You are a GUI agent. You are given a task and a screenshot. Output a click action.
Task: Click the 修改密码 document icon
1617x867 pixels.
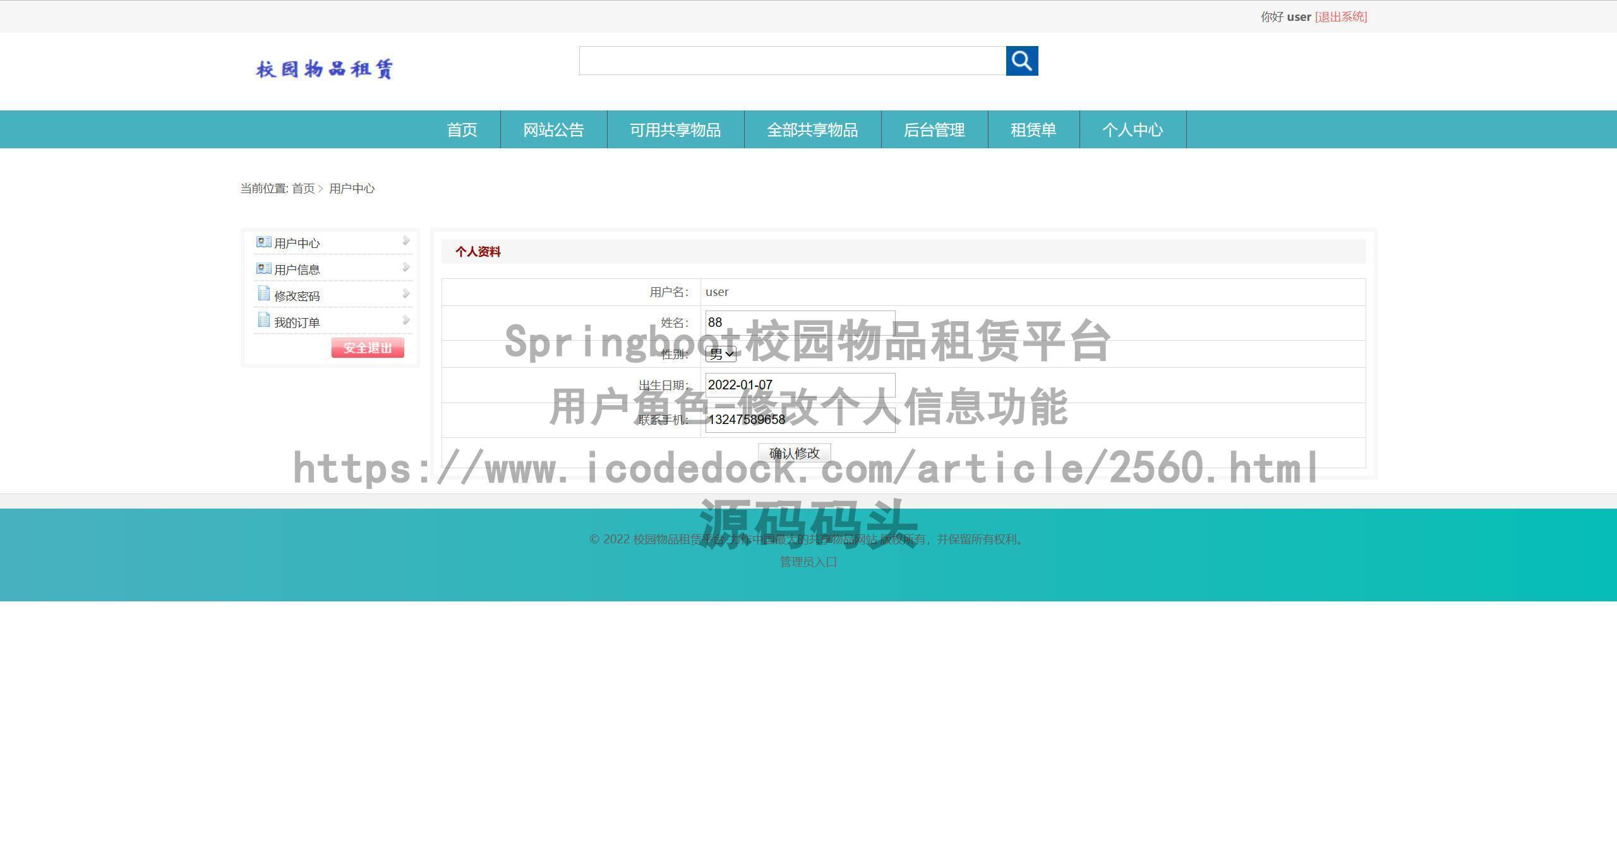(x=263, y=293)
